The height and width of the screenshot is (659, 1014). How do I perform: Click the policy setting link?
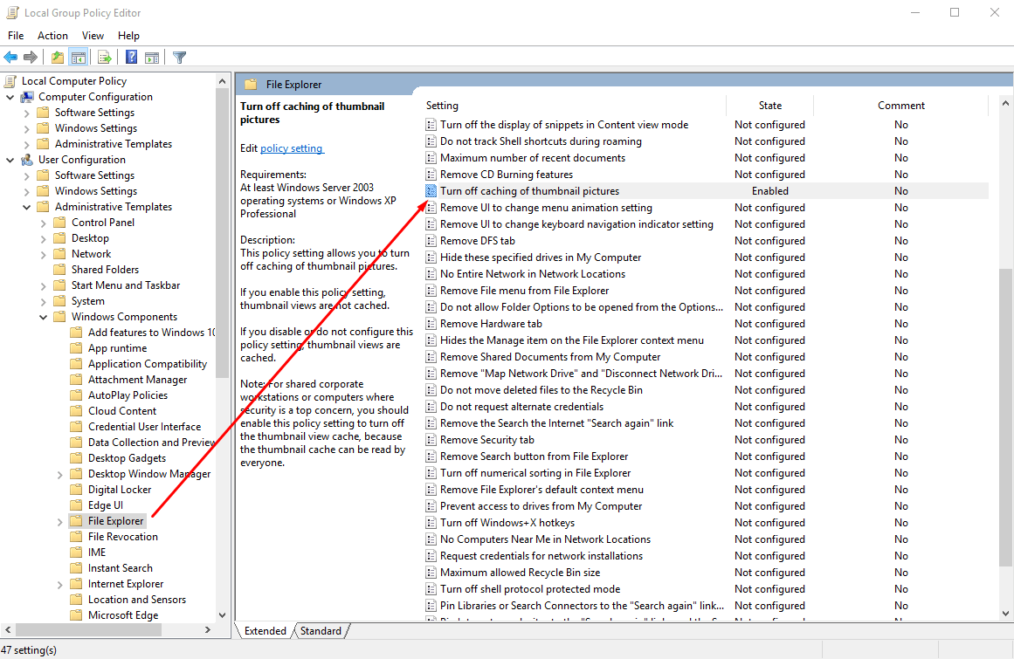292,148
